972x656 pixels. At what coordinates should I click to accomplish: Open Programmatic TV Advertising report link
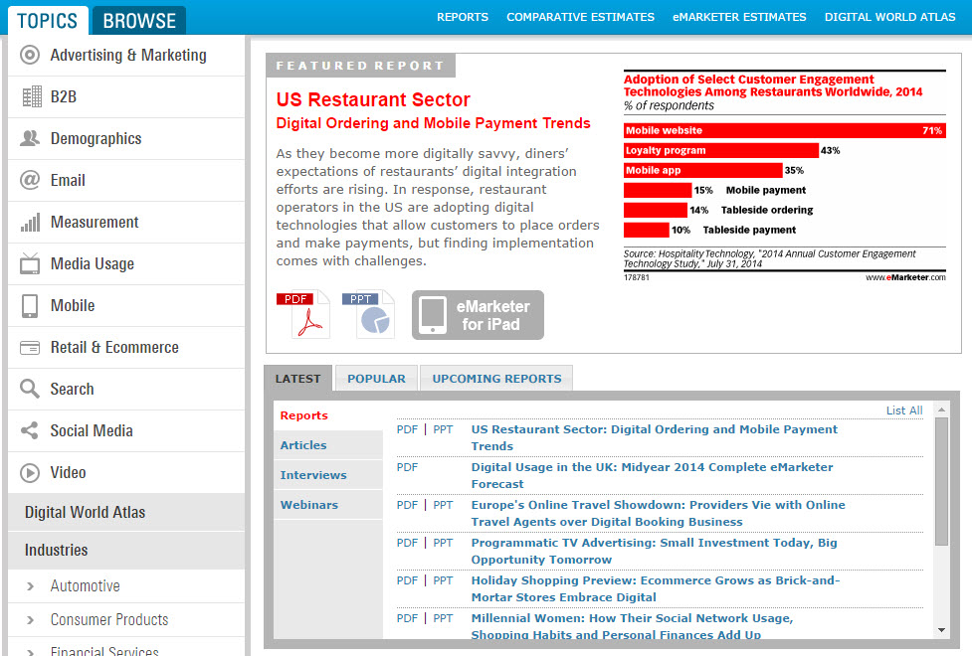pos(654,551)
